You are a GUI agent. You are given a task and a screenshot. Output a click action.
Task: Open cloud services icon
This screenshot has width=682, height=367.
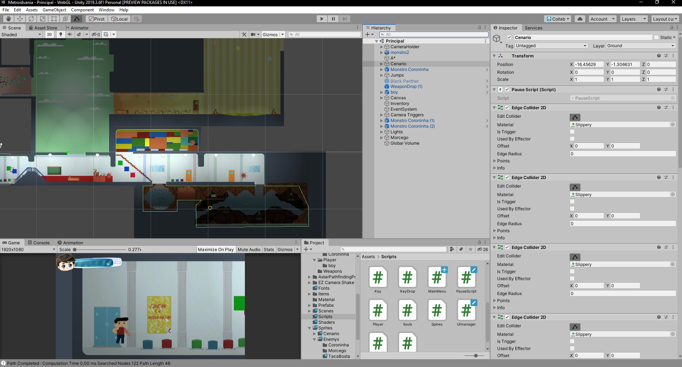(x=580, y=19)
